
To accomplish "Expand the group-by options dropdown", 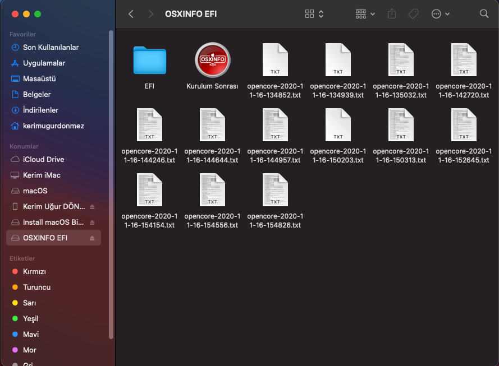I will tap(365, 14).
